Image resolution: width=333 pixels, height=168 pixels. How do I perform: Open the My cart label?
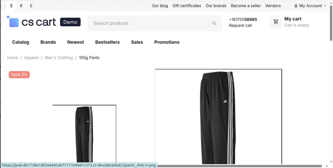pos(293,19)
